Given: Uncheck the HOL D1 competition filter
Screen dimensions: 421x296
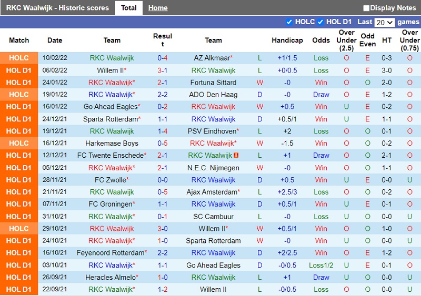Looking at the screenshot, I should click(320, 22).
